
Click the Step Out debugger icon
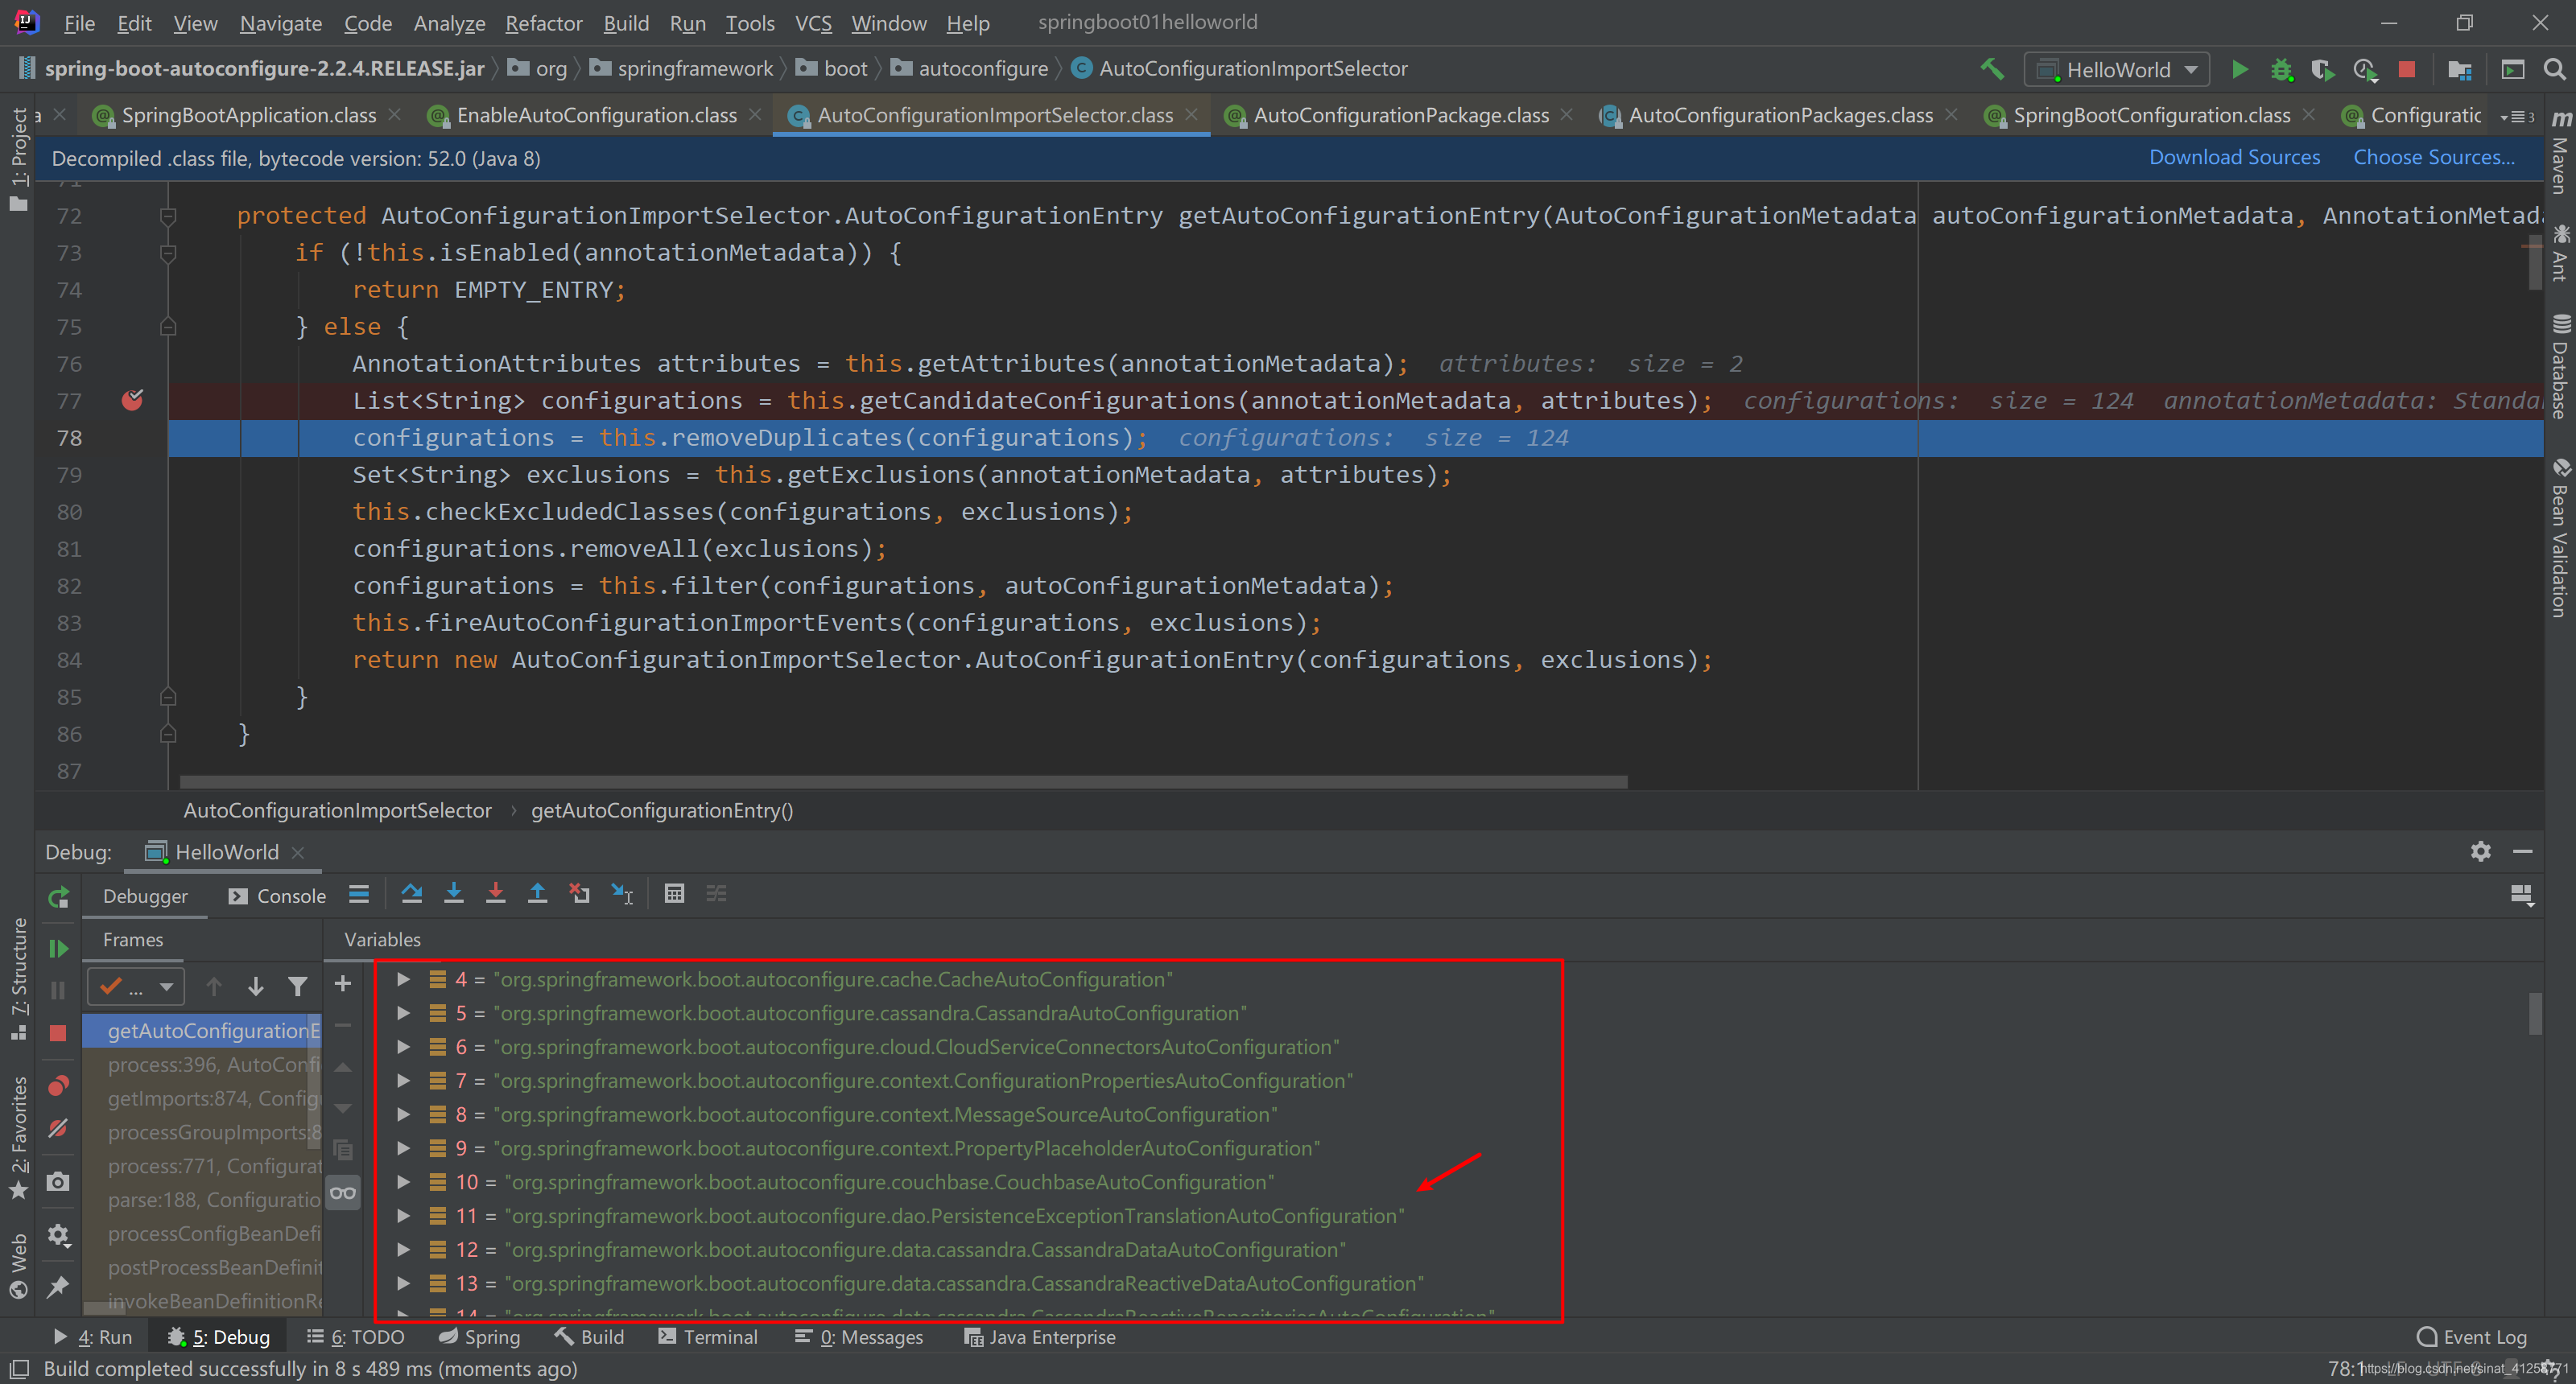tap(537, 893)
